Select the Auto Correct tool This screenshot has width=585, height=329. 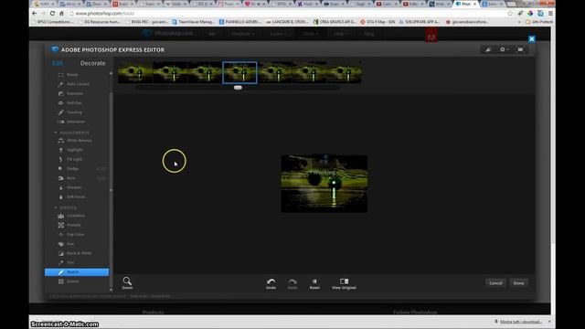pos(74,84)
